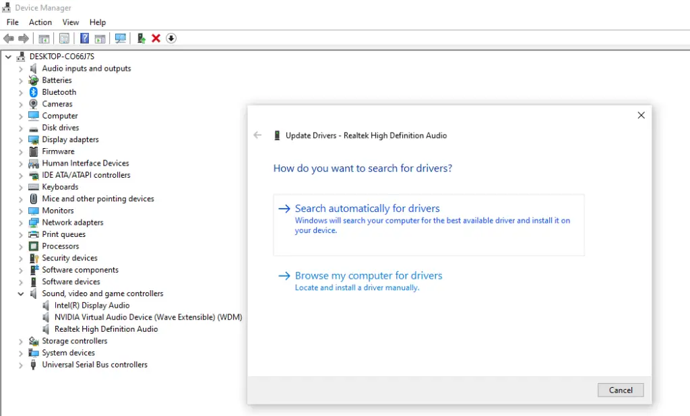
Task: Open Properties from the toolbar icon
Action: [x=64, y=38]
